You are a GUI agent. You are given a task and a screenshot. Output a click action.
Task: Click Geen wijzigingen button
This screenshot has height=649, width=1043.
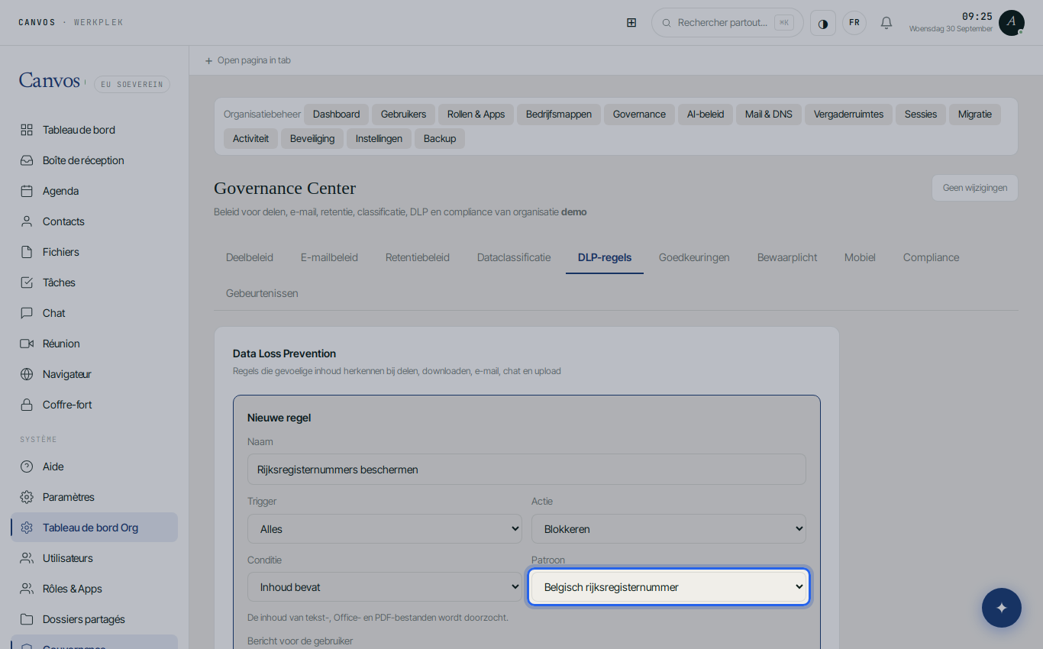tap(975, 188)
